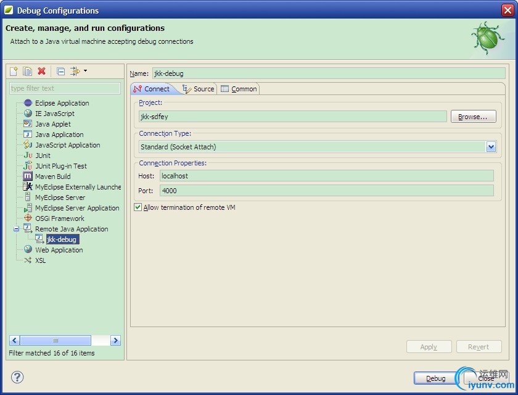The width and height of the screenshot is (518, 395).
Task: Click the JUnit Plug-in Test icon
Action: (x=28, y=165)
